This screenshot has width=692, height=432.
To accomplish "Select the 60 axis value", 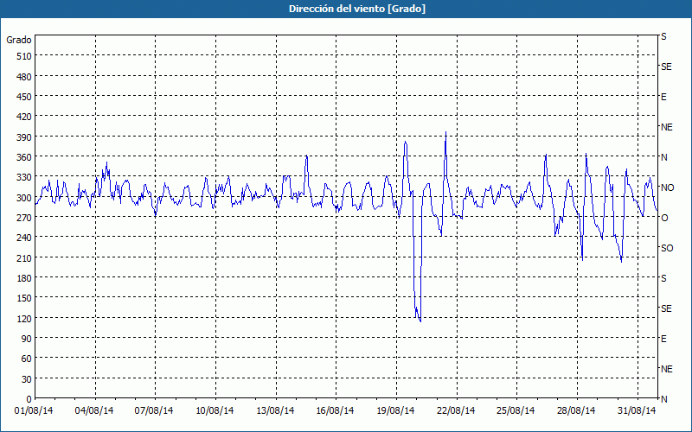I will [27, 359].
